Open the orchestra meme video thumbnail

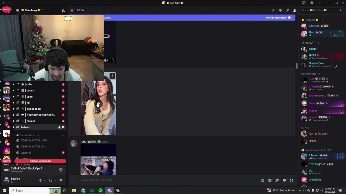coord(98,160)
